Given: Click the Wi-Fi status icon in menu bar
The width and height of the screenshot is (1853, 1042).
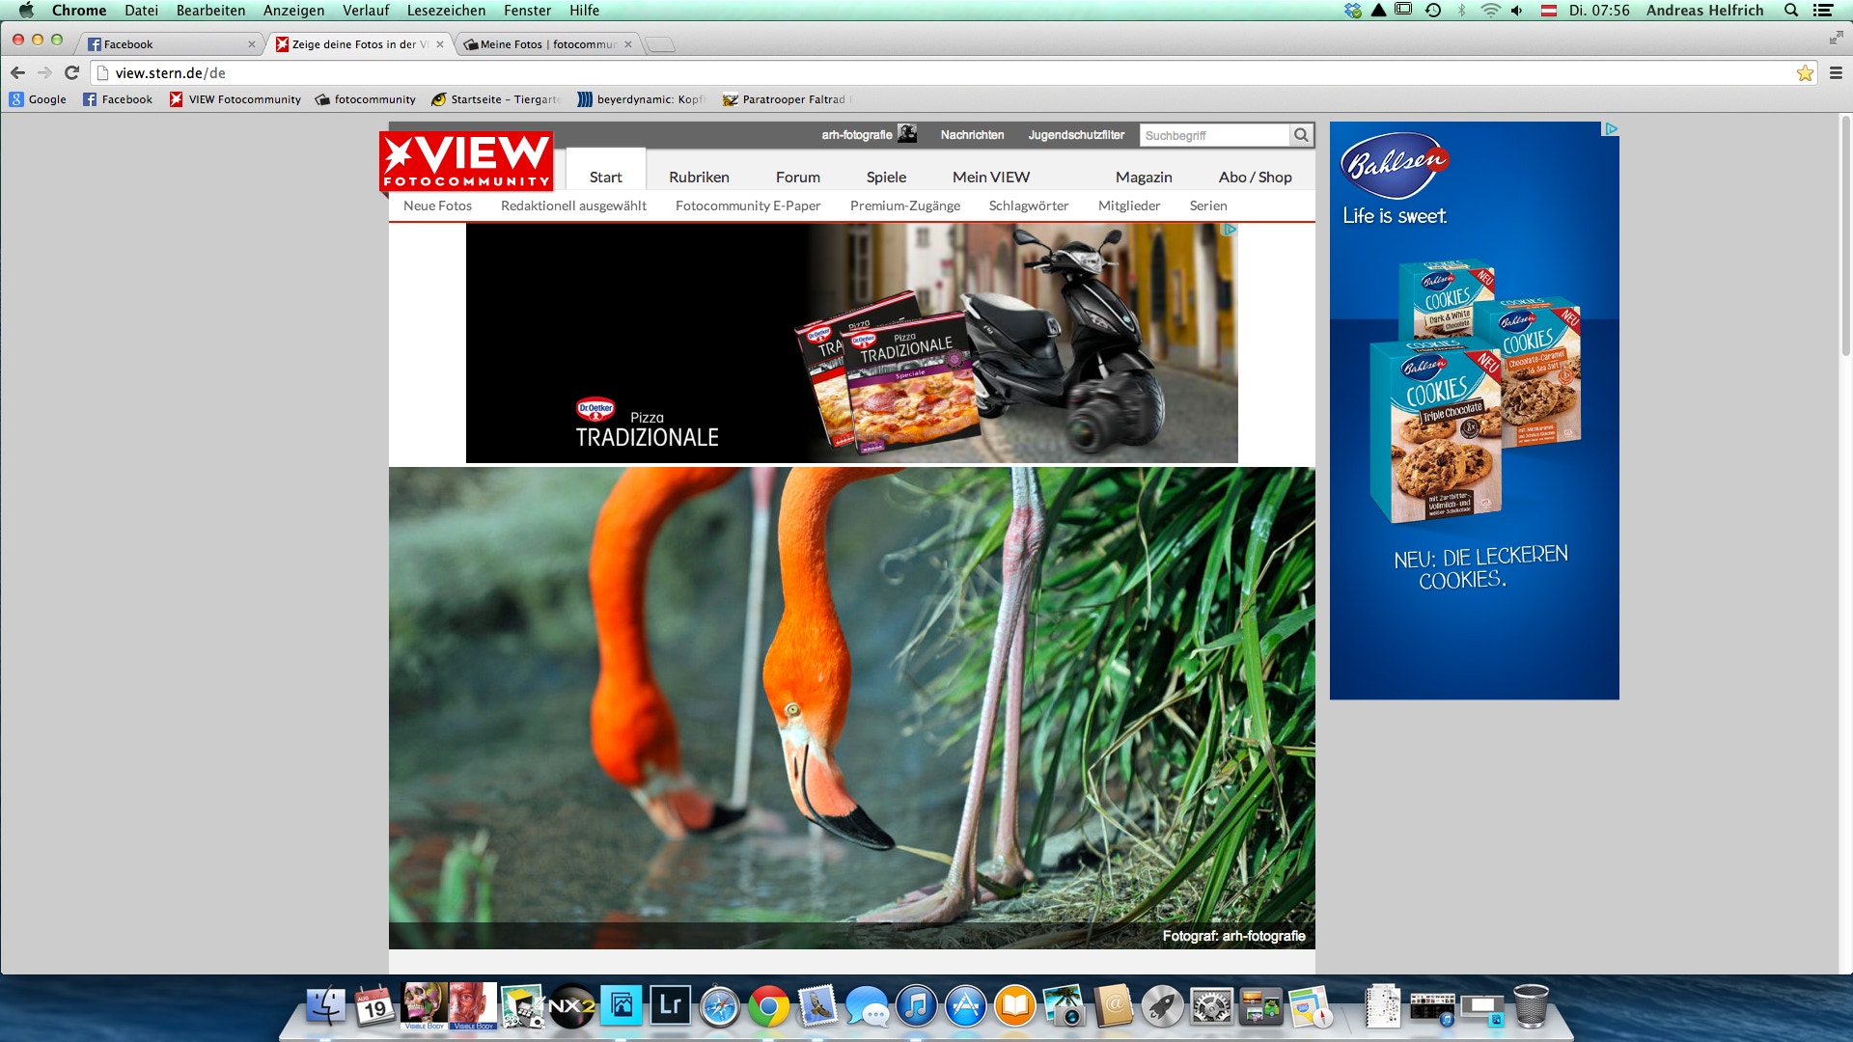Looking at the screenshot, I should coord(1490,11).
